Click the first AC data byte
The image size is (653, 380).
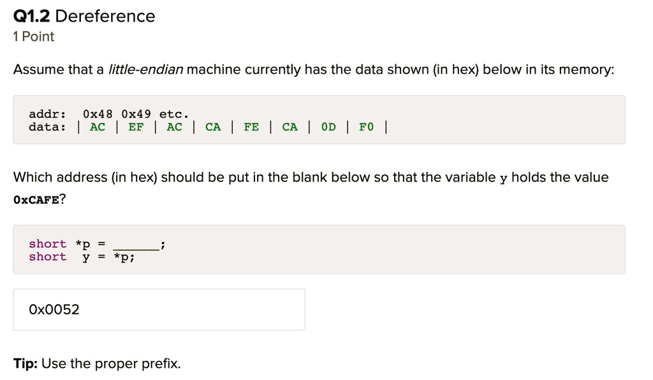pyautogui.click(x=98, y=127)
